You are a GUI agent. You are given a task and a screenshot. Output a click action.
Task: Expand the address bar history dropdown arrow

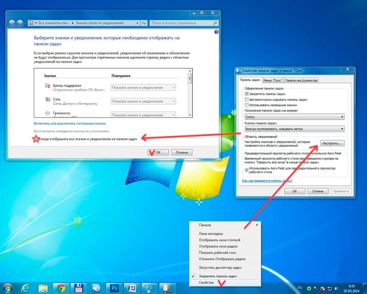tap(137, 23)
